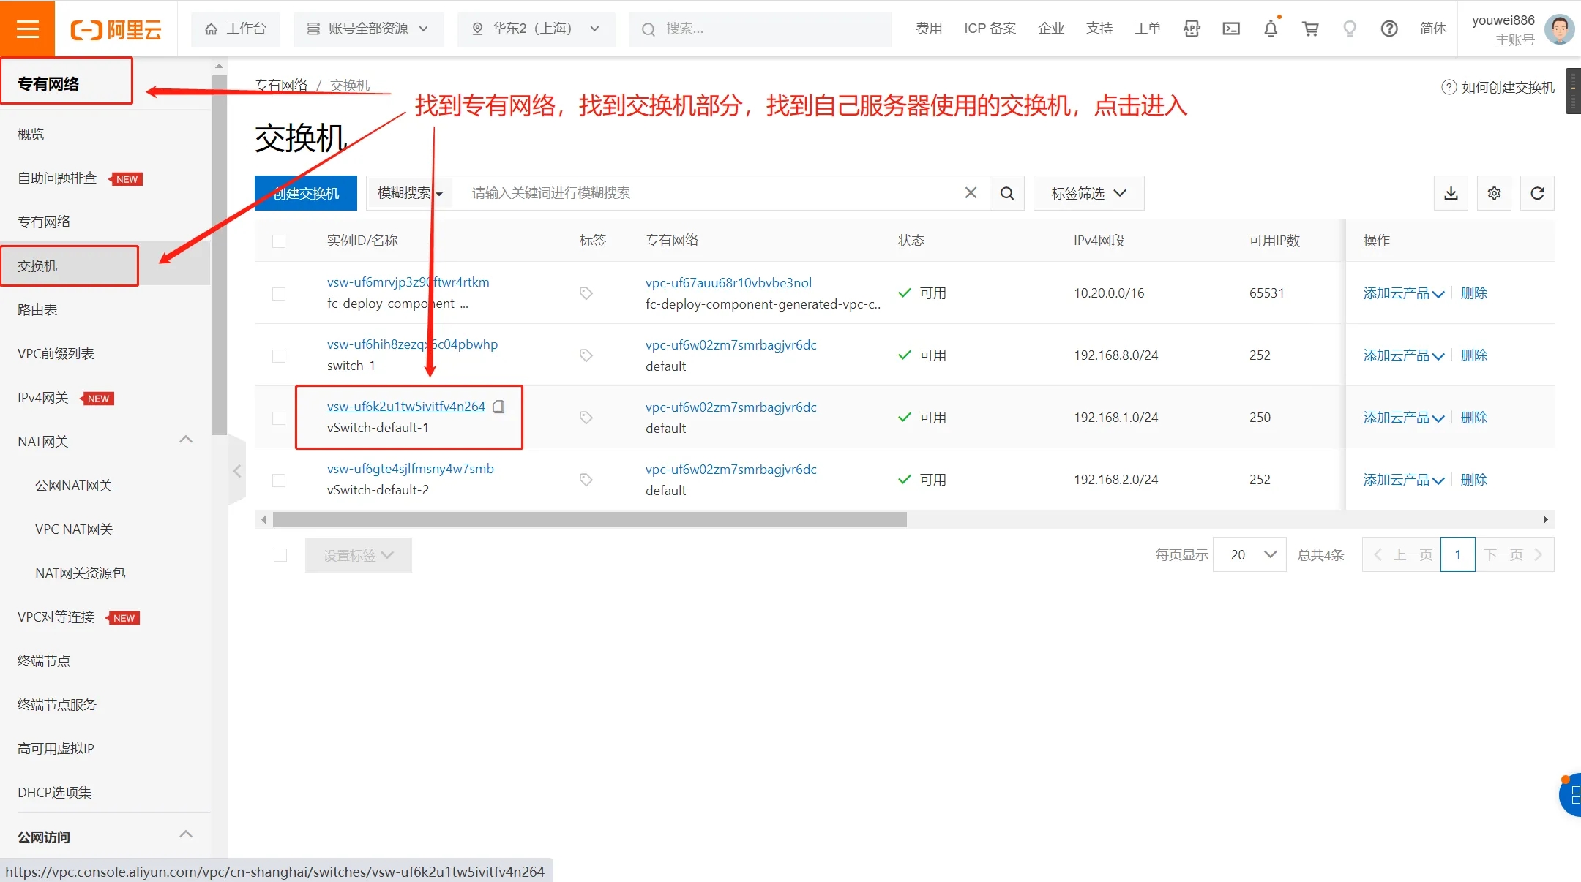Select 路由表 in the sidebar
Screen dimensions: 1581x882
(x=38, y=309)
